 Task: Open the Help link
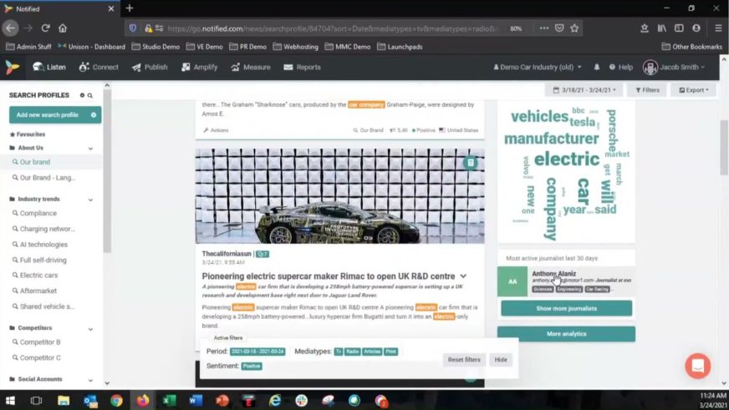click(x=621, y=68)
